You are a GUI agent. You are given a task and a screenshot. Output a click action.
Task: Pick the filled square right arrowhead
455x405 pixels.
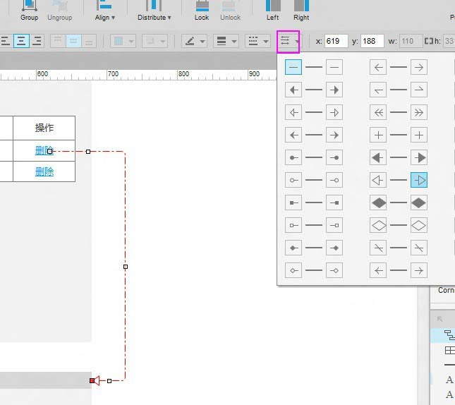tap(334, 203)
